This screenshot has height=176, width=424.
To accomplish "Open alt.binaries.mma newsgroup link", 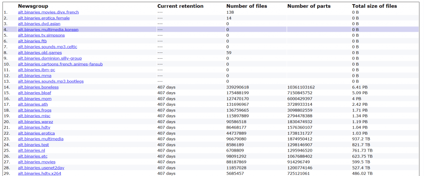I will pyautogui.click(x=35, y=76).
